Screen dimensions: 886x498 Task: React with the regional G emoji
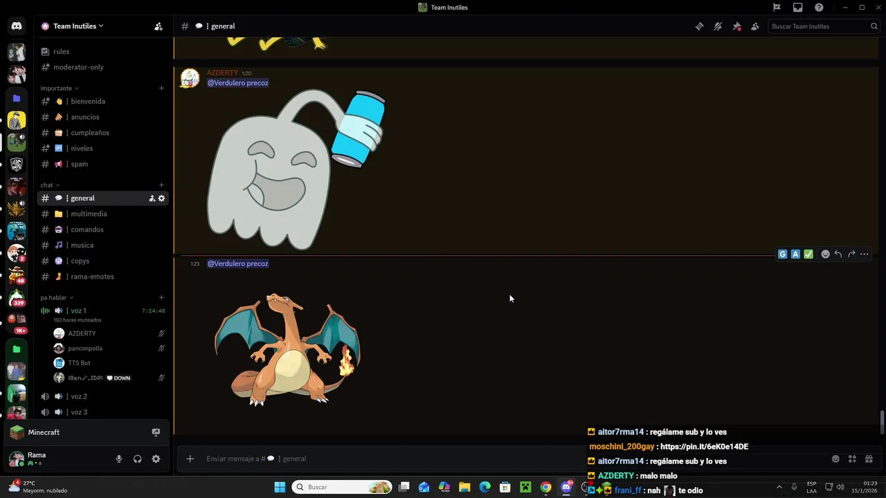(782, 255)
